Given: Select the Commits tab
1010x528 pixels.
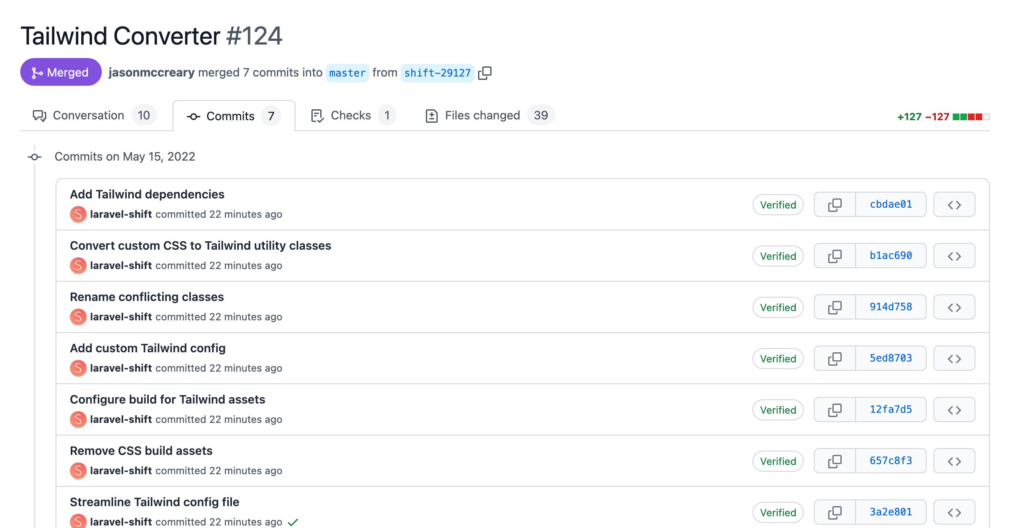Looking at the screenshot, I should click(234, 116).
